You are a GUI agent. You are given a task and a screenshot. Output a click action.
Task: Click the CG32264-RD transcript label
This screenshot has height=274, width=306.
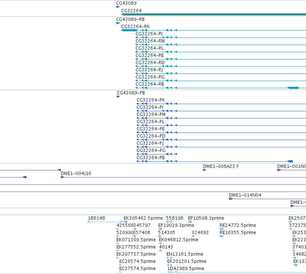click(x=150, y=63)
